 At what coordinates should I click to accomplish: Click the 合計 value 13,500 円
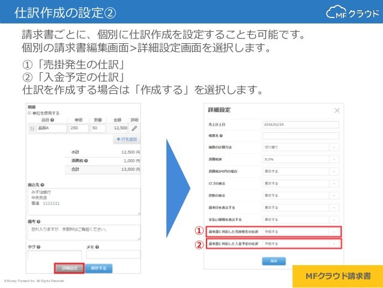tap(131, 170)
